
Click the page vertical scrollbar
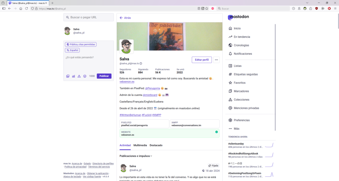click(x=338, y=20)
